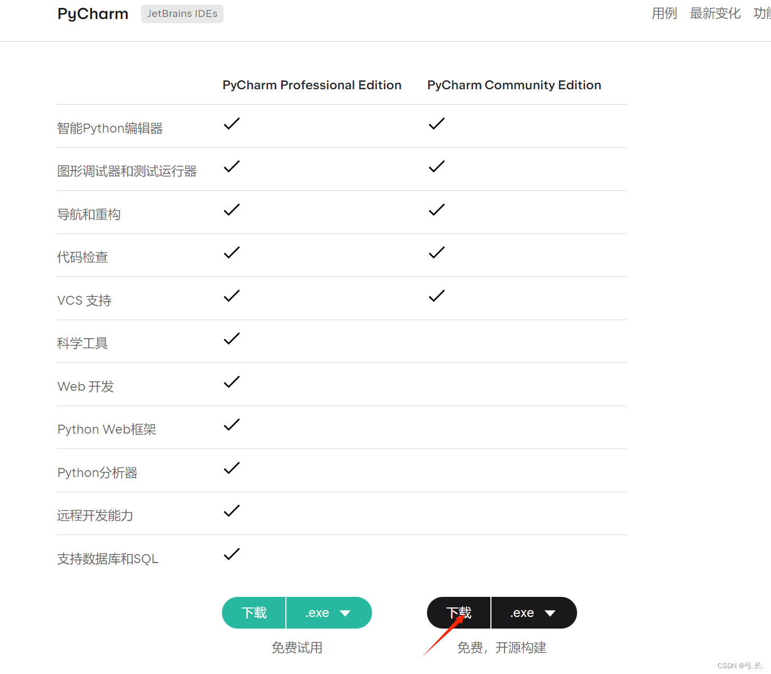
Task: Click the 免费，开源构建 caption text
Action: click(x=502, y=648)
